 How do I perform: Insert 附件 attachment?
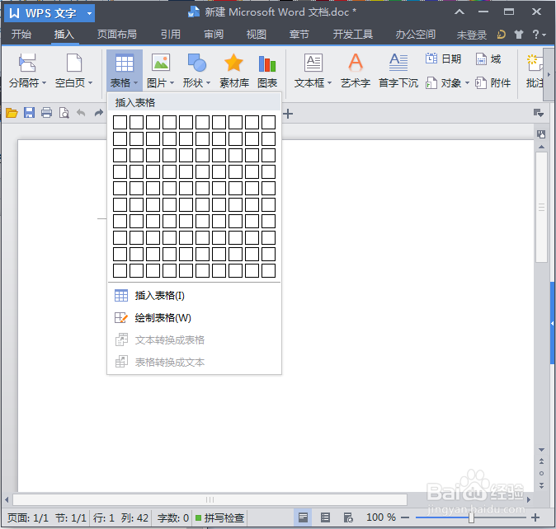point(492,83)
